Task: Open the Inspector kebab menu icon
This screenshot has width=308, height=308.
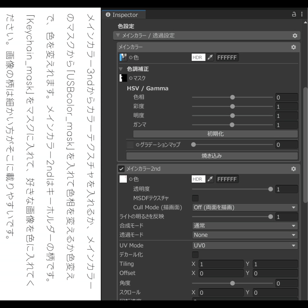Action: (x=302, y=14)
